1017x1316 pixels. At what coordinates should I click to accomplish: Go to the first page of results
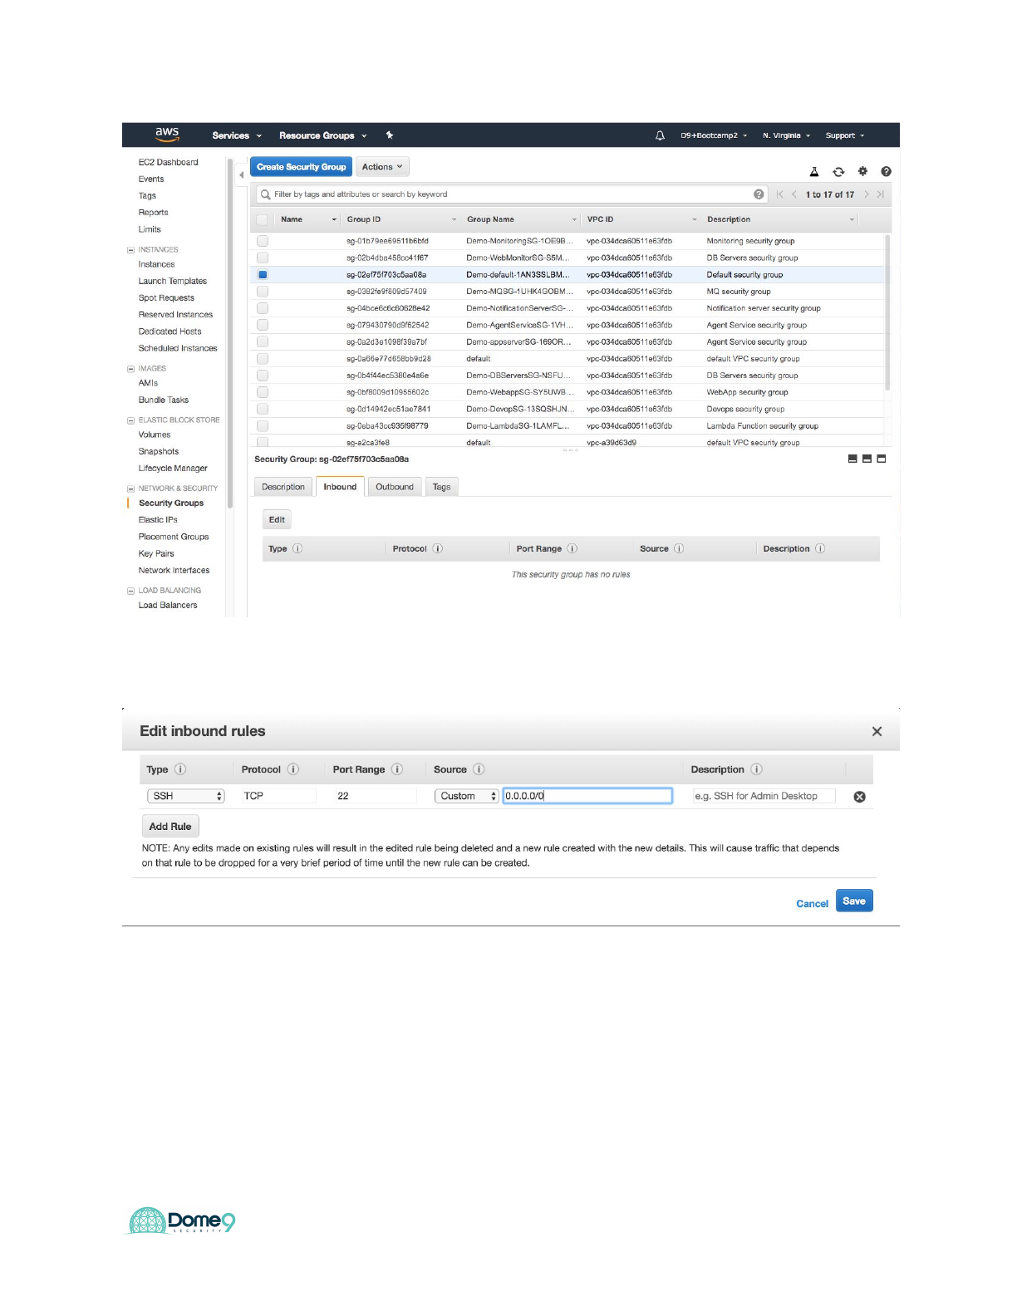coord(779,194)
